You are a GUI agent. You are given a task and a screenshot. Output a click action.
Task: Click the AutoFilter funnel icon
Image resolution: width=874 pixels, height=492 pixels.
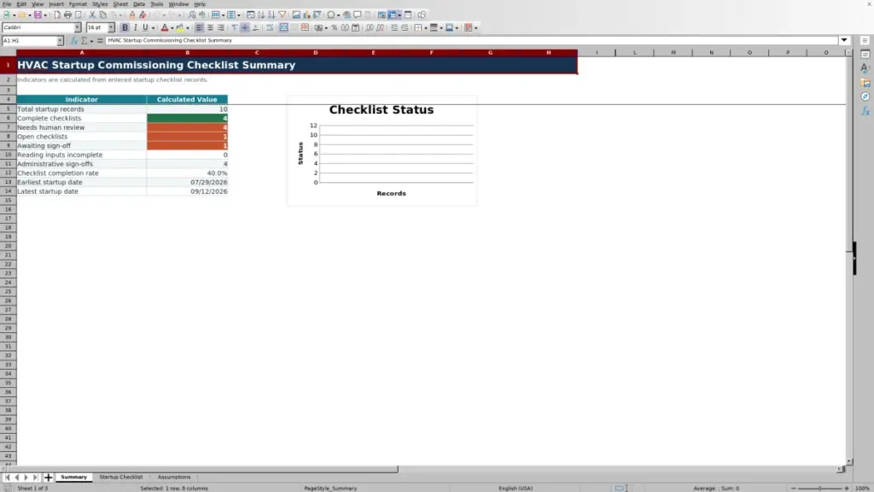click(282, 15)
